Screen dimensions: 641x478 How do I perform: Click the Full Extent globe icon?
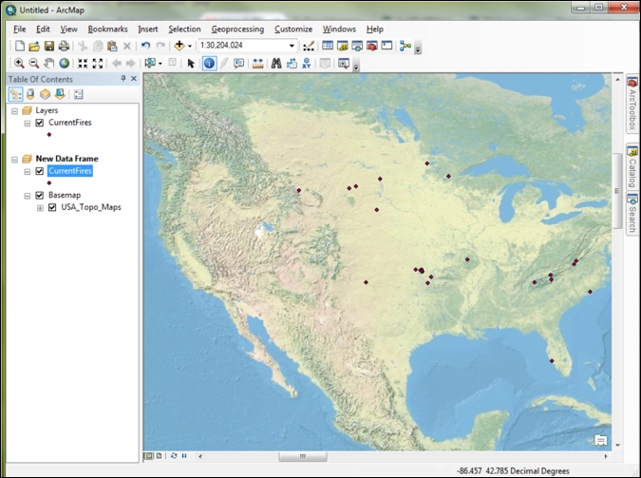point(65,64)
